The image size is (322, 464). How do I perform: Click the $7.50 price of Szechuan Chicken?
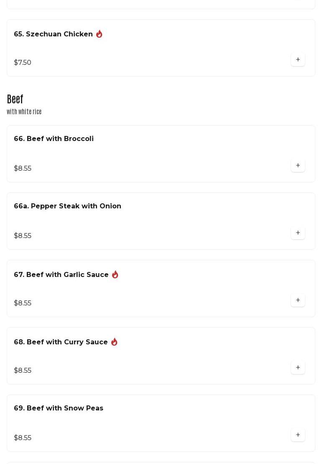[23, 62]
